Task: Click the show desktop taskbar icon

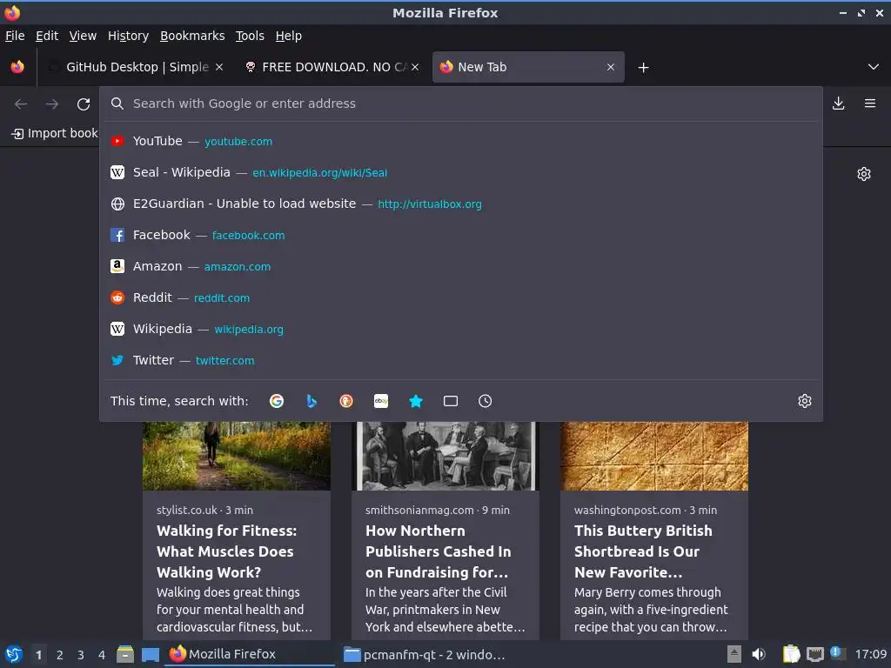Action: click(150, 655)
